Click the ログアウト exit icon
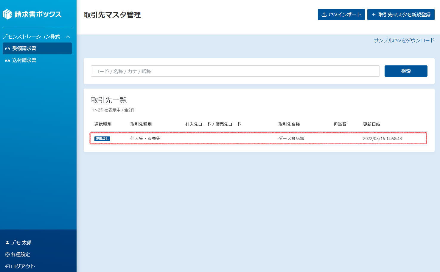The height and width of the screenshot is (272, 440). [x=7, y=266]
